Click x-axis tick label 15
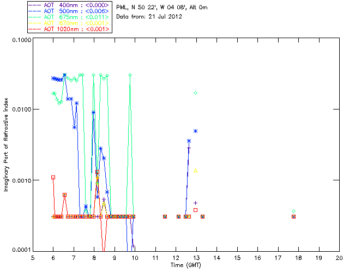 pos(237,258)
